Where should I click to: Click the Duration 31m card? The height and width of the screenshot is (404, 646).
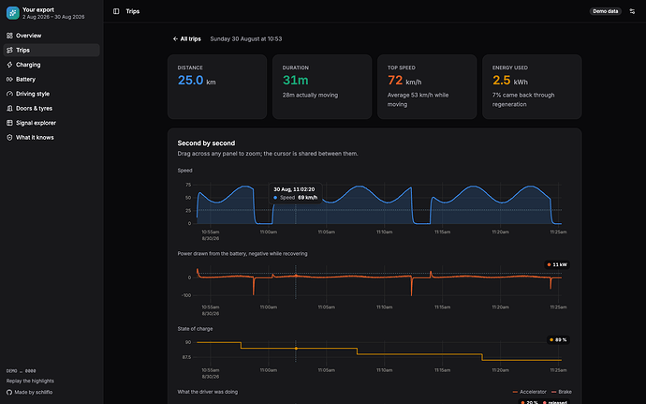(x=322, y=86)
